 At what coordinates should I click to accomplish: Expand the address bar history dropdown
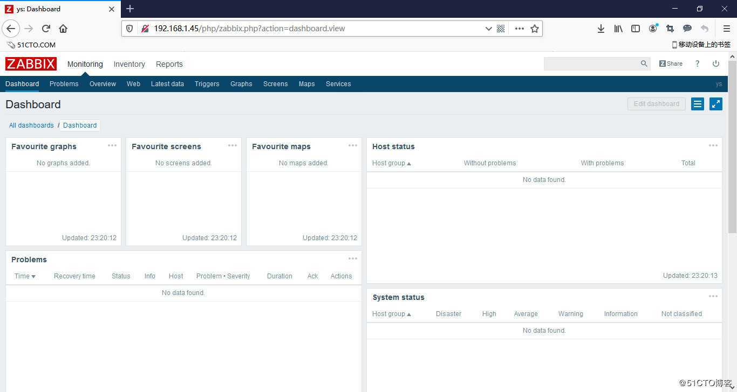coord(488,29)
